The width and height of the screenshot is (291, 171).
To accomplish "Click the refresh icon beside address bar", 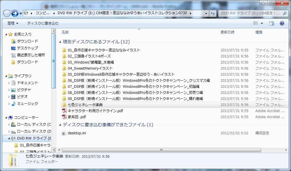I will pos(213,13).
